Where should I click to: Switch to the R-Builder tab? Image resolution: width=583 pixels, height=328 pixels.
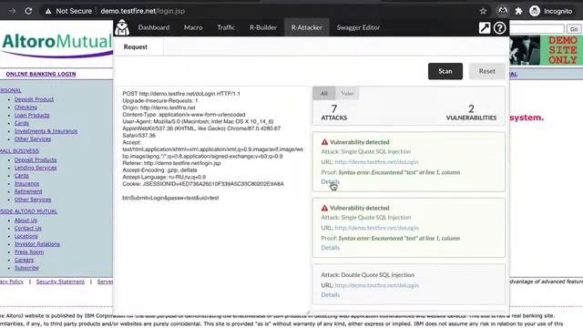[x=263, y=27]
